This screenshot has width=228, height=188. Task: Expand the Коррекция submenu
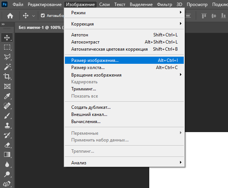pos(124,24)
